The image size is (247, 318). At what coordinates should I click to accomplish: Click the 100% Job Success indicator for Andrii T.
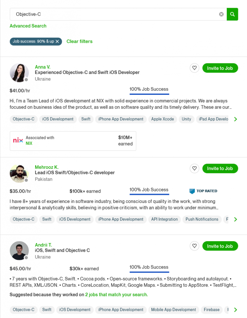point(149,267)
